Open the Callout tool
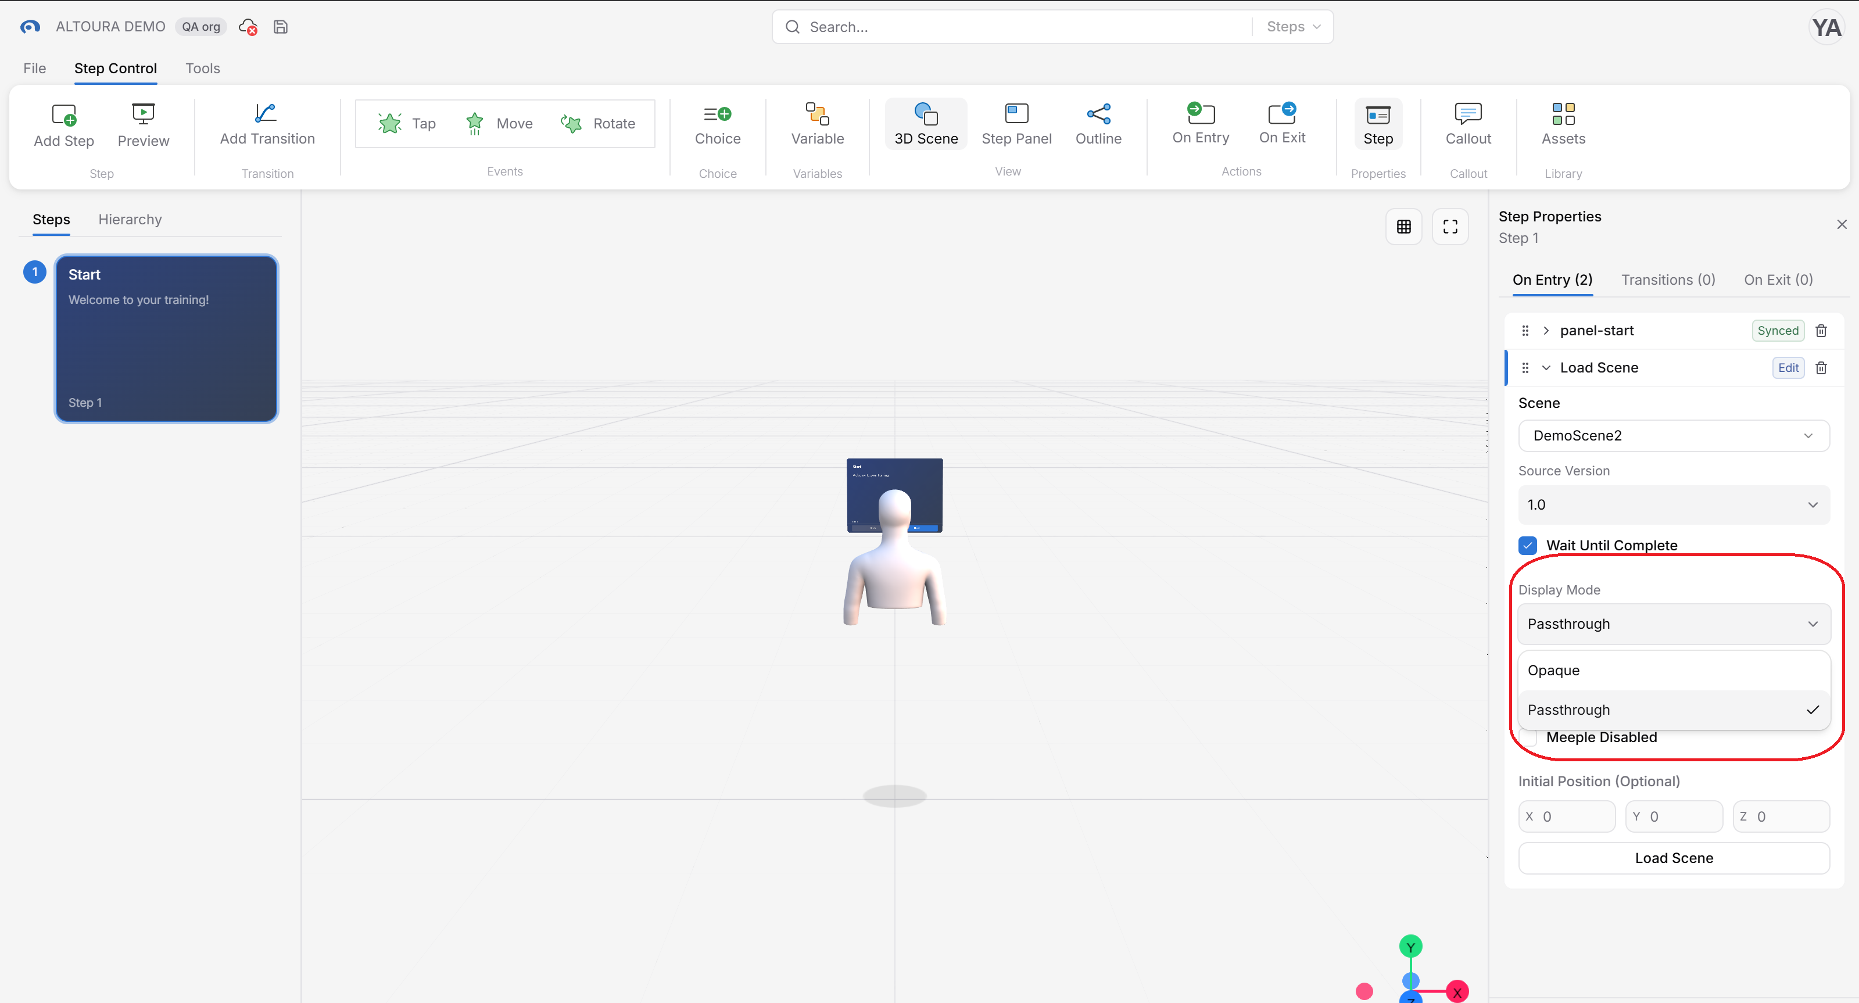 pyautogui.click(x=1468, y=124)
